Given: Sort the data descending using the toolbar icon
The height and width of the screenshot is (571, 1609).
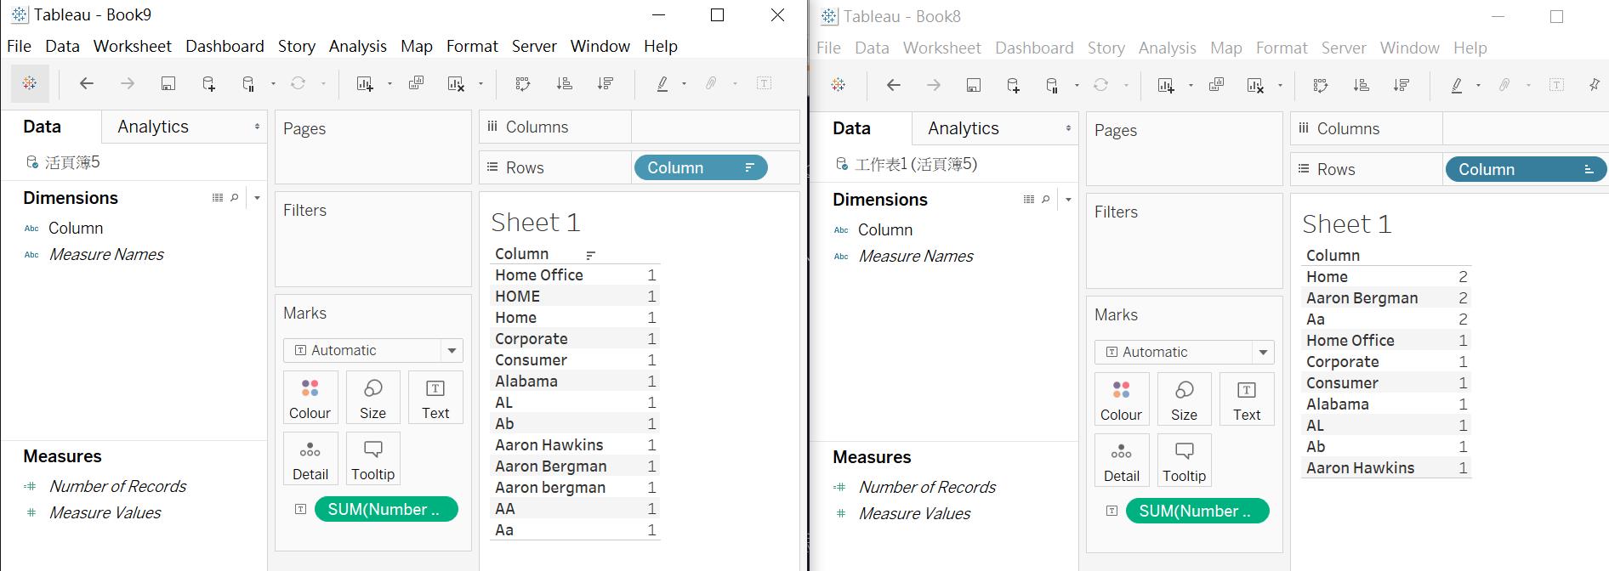Looking at the screenshot, I should click(606, 83).
